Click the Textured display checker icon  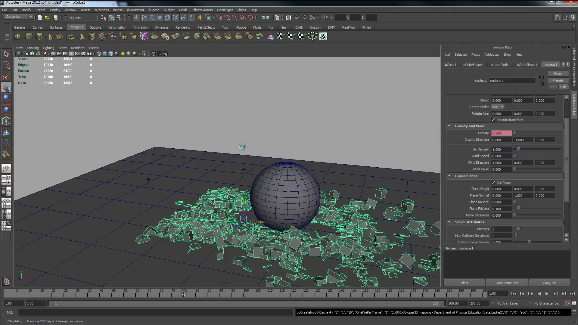pyautogui.click(x=117, y=54)
